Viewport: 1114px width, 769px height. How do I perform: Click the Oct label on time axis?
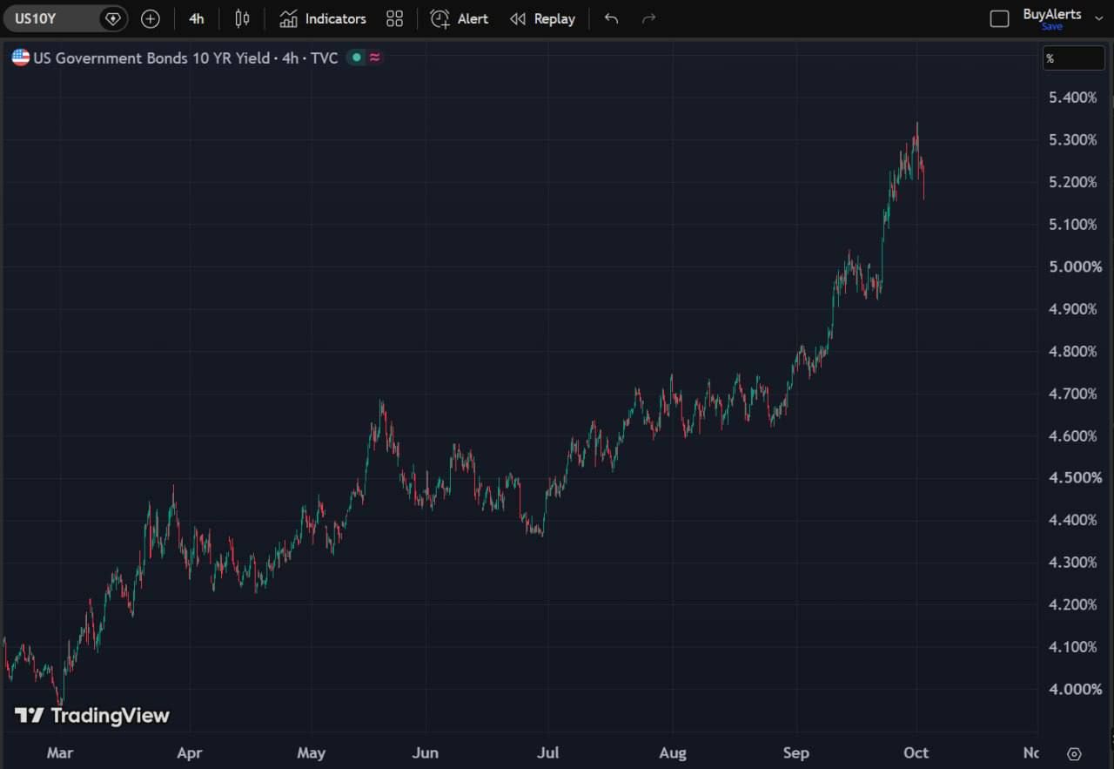916,753
